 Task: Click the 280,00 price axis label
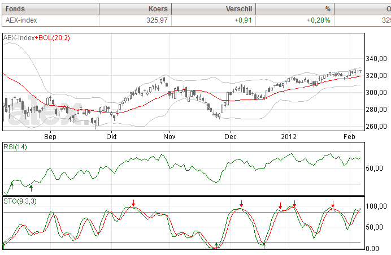coord(376,110)
